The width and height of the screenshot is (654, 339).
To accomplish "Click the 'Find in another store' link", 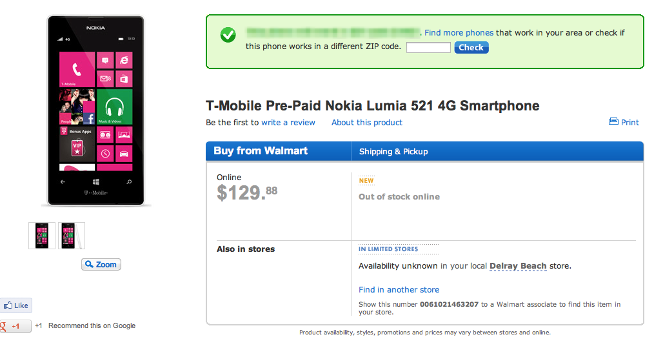I will [399, 290].
